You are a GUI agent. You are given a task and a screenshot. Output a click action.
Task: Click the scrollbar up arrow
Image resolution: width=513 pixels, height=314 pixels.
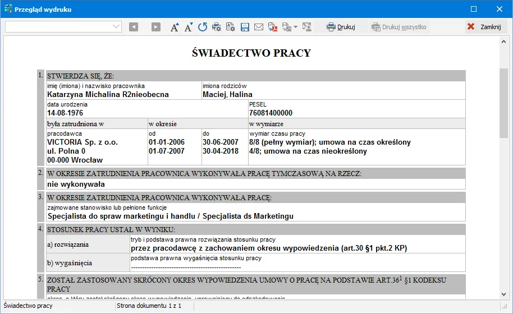(x=503, y=41)
